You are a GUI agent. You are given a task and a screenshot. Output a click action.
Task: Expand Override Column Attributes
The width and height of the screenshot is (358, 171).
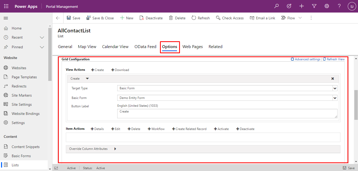[x=115, y=149]
